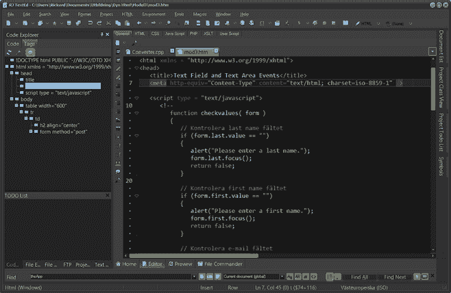Click the favorites star icon
The width and height of the screenshot is (451, 293).
[x=54, y=23]
